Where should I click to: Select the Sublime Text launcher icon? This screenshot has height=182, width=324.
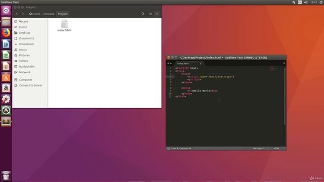coord(6,121)
